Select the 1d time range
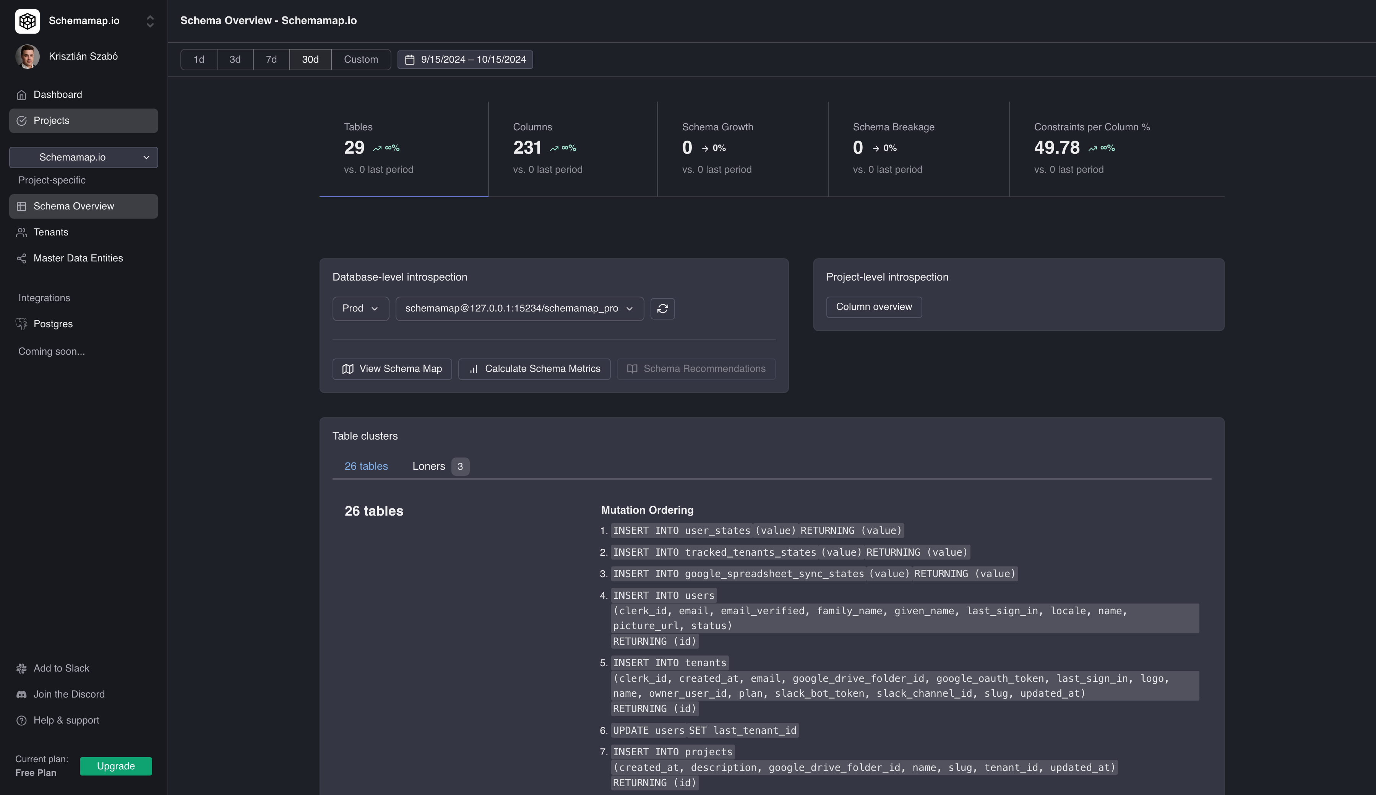The width and height of the screenshot is (1376, 795). point(198,60)
